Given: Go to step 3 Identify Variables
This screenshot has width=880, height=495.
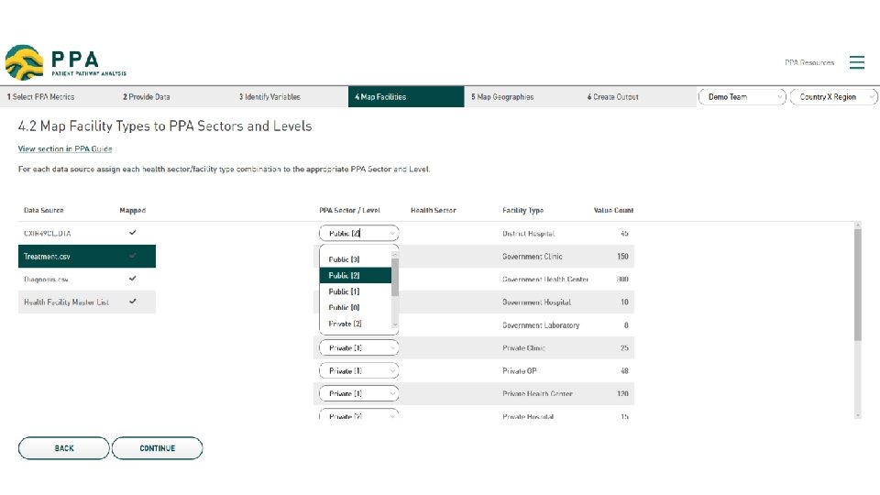Looking at the screenshot, I should (269, 96).
